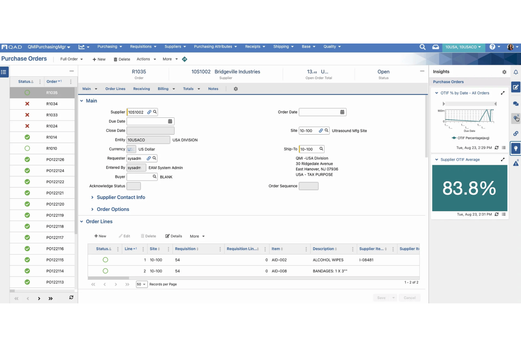Viewport: 521px width, 347px height.
Task: Open QMIPurchasingMgr role dropdown
Action: pyautogui.click(x=49, y=47)
